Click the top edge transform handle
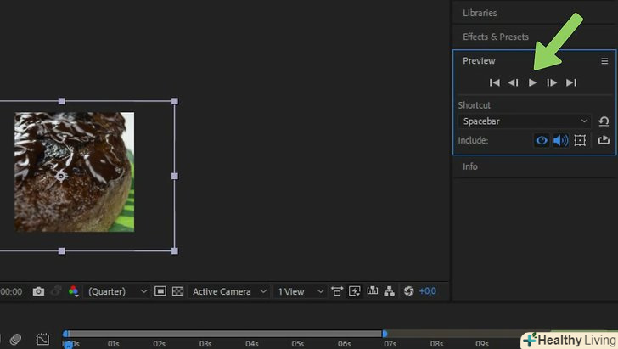The width and height of the screenshot is (618, 349). coord(61,101)
